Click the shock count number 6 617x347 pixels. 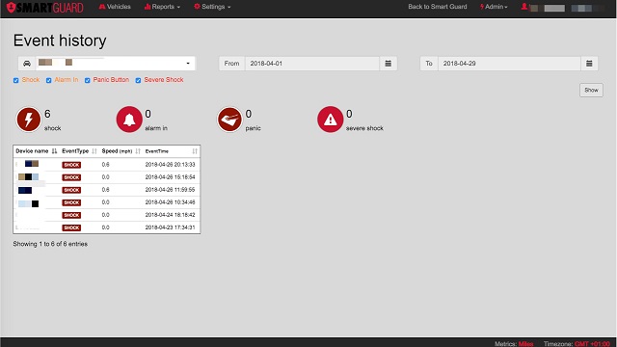pyautogui.click(x=47, y=114)
